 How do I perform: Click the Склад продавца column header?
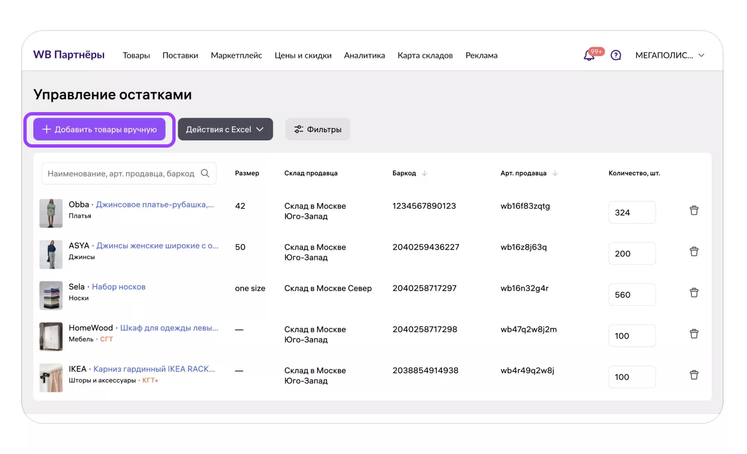point(311,173)
